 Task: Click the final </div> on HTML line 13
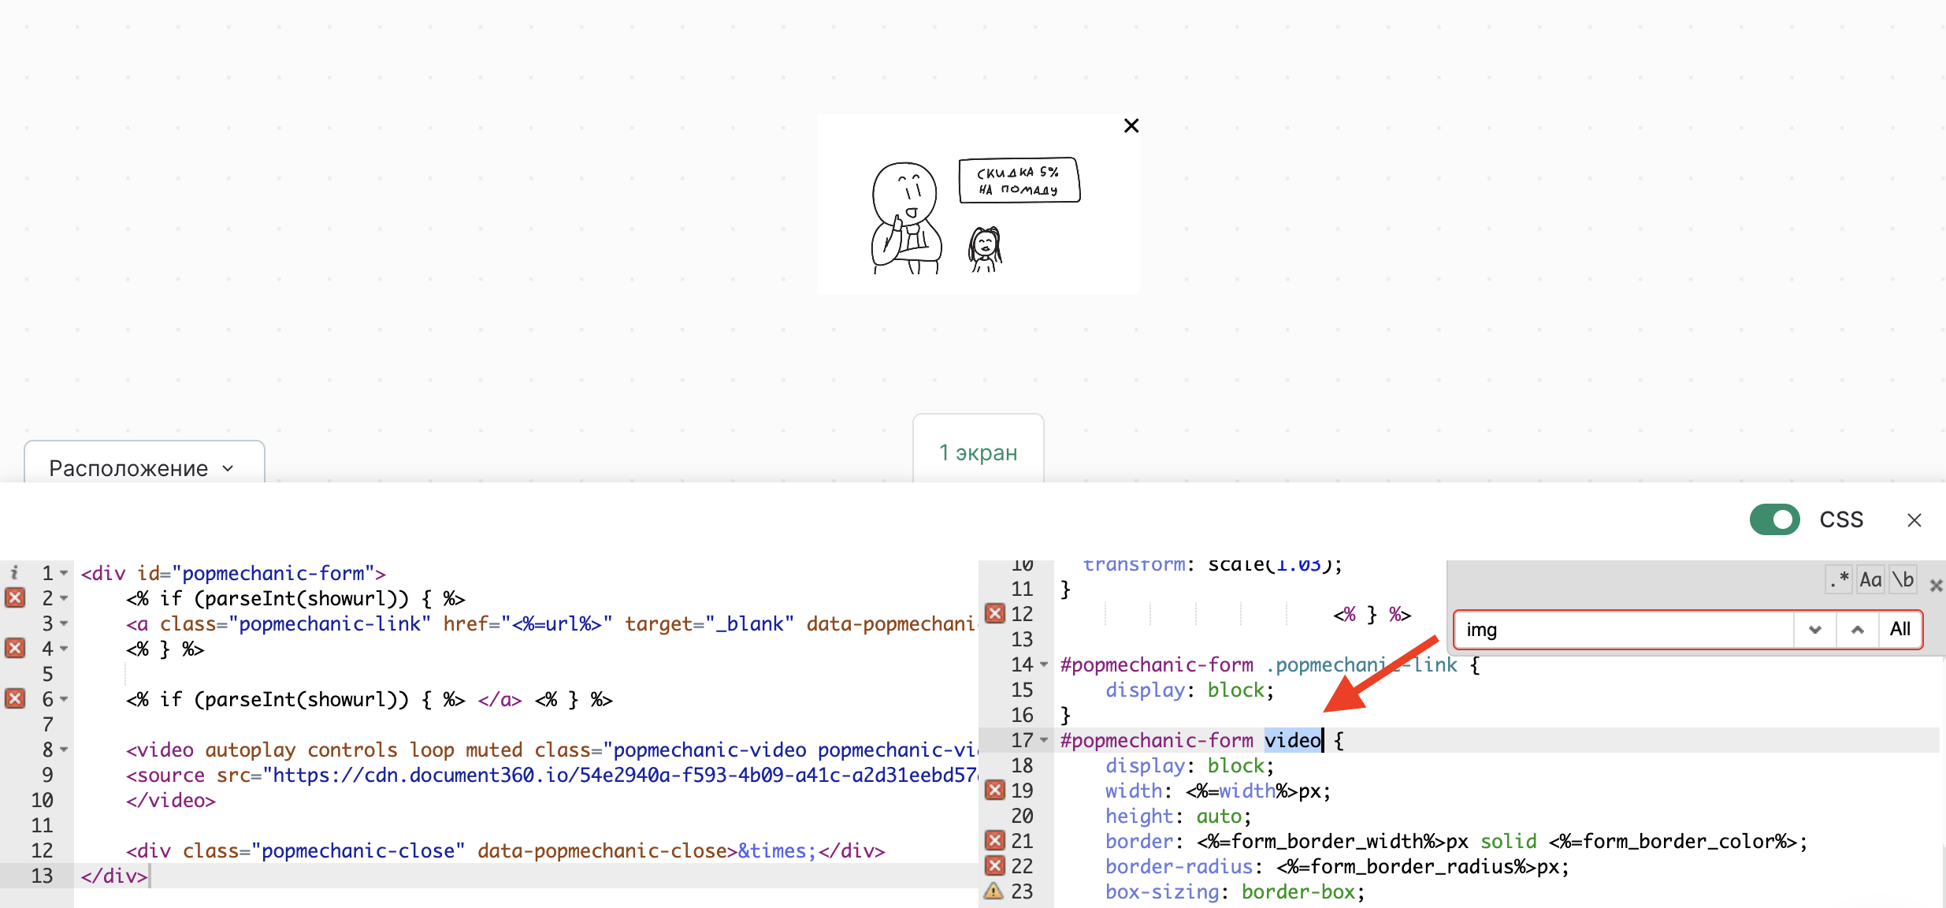pos(114,876)
